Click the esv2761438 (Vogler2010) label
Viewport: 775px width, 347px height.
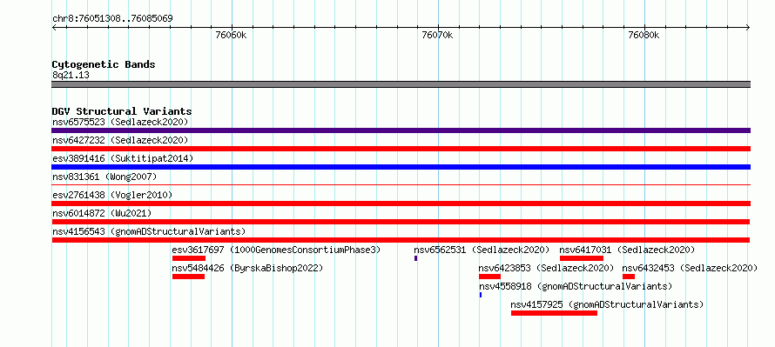tap(112, 195)
